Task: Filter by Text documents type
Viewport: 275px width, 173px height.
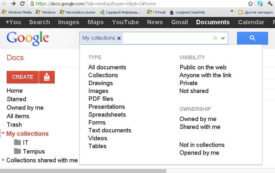Action: point(110,130)
